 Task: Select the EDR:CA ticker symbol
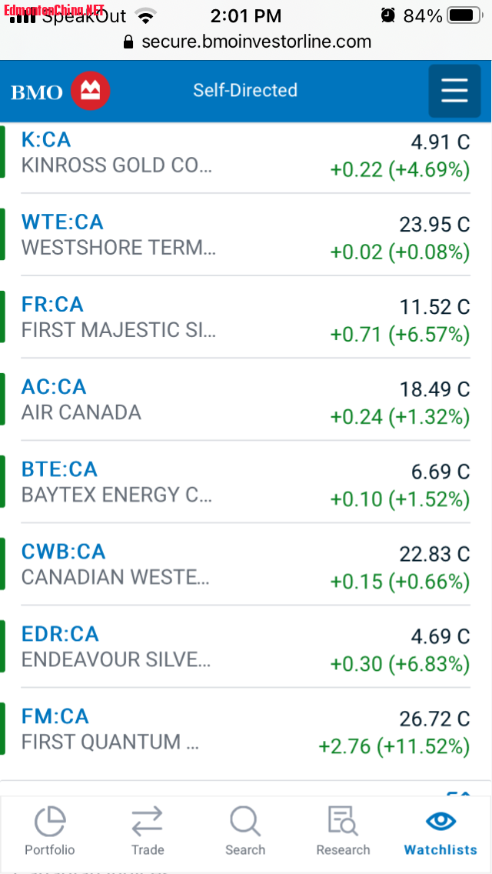coord(60,634)
